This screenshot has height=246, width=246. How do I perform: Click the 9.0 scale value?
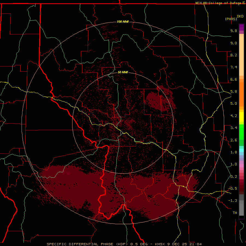[x=234, y=43]
